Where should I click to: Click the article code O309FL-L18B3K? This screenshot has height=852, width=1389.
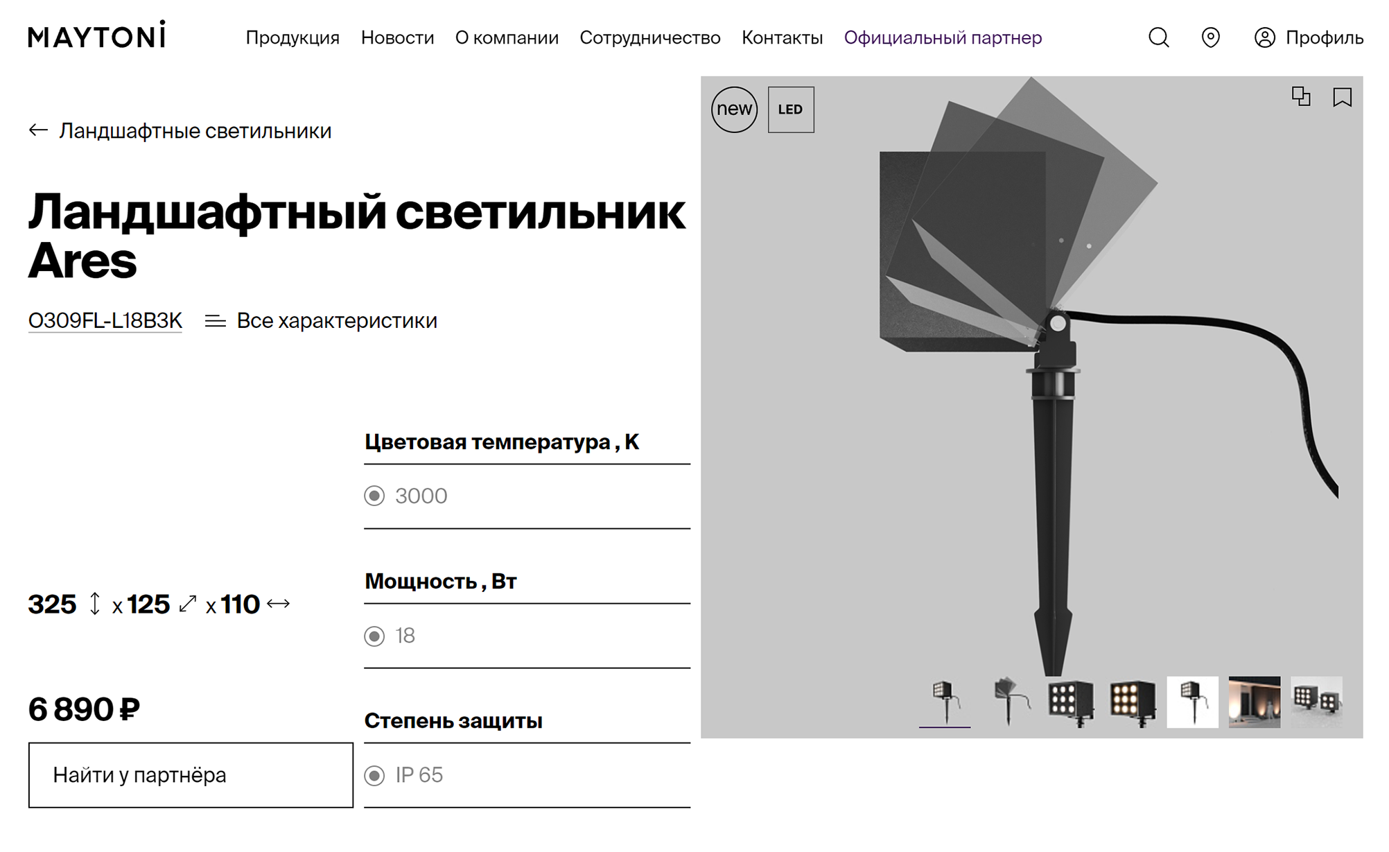click(x=105, y=321)
